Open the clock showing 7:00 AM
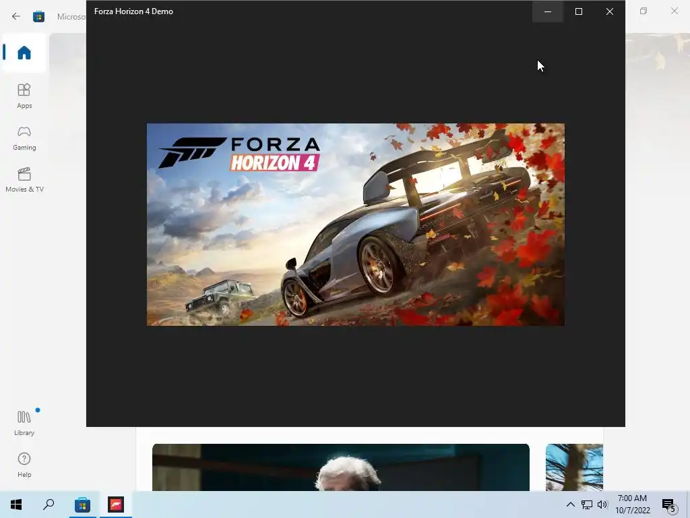The image size is (690, 518). pos(632,505)
